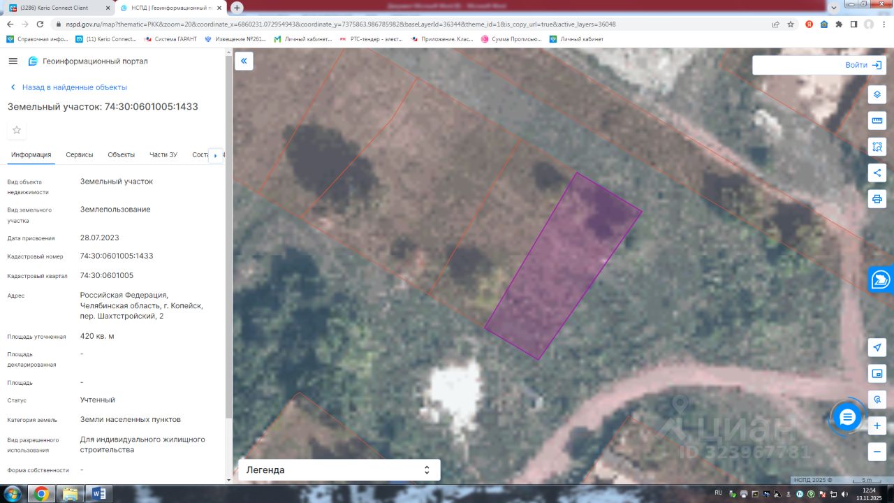The image size is (894, 503).
Task: Switch to the Части ЗУ tab
Action: coord(163,155)
